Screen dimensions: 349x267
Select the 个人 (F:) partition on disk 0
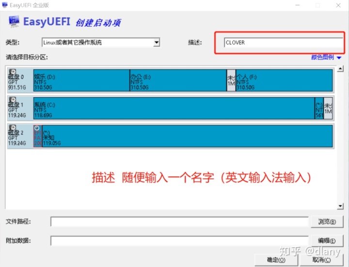(284, 80)
